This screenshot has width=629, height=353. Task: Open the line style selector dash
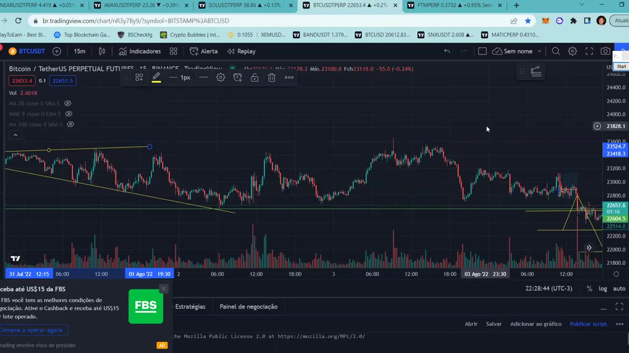click(x=203, y=77)
